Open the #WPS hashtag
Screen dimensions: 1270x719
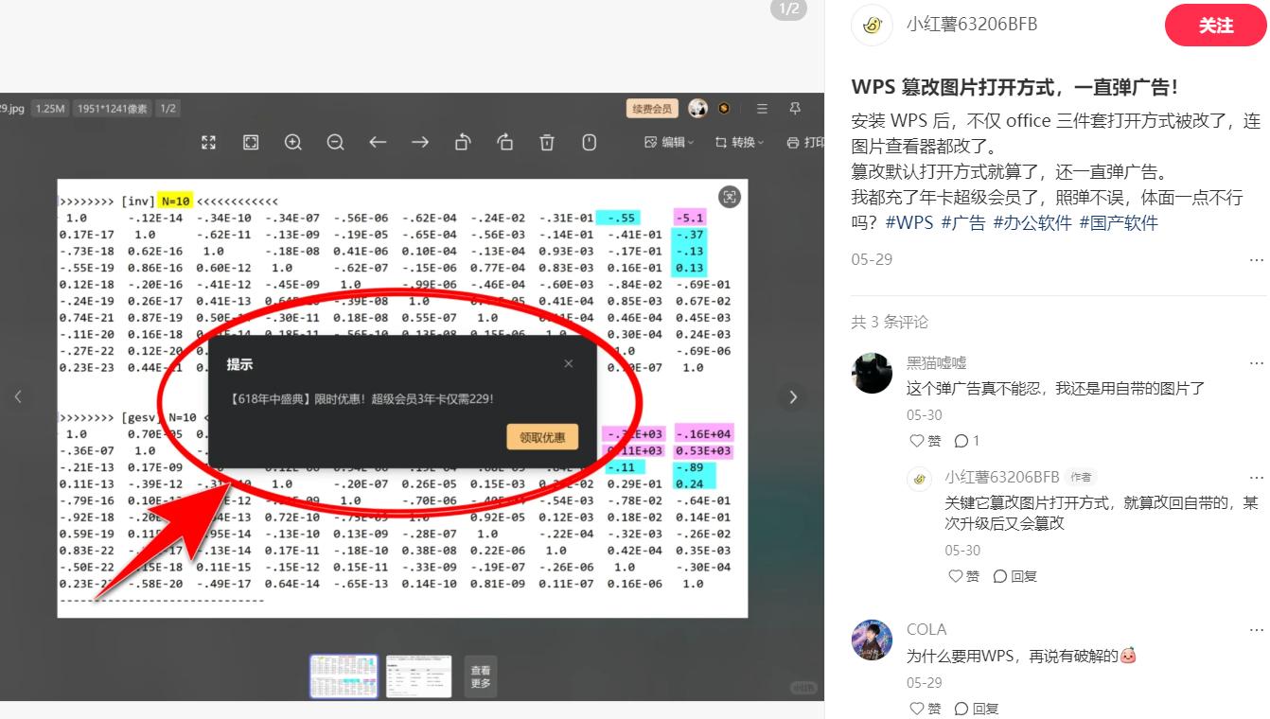[909, 223]
